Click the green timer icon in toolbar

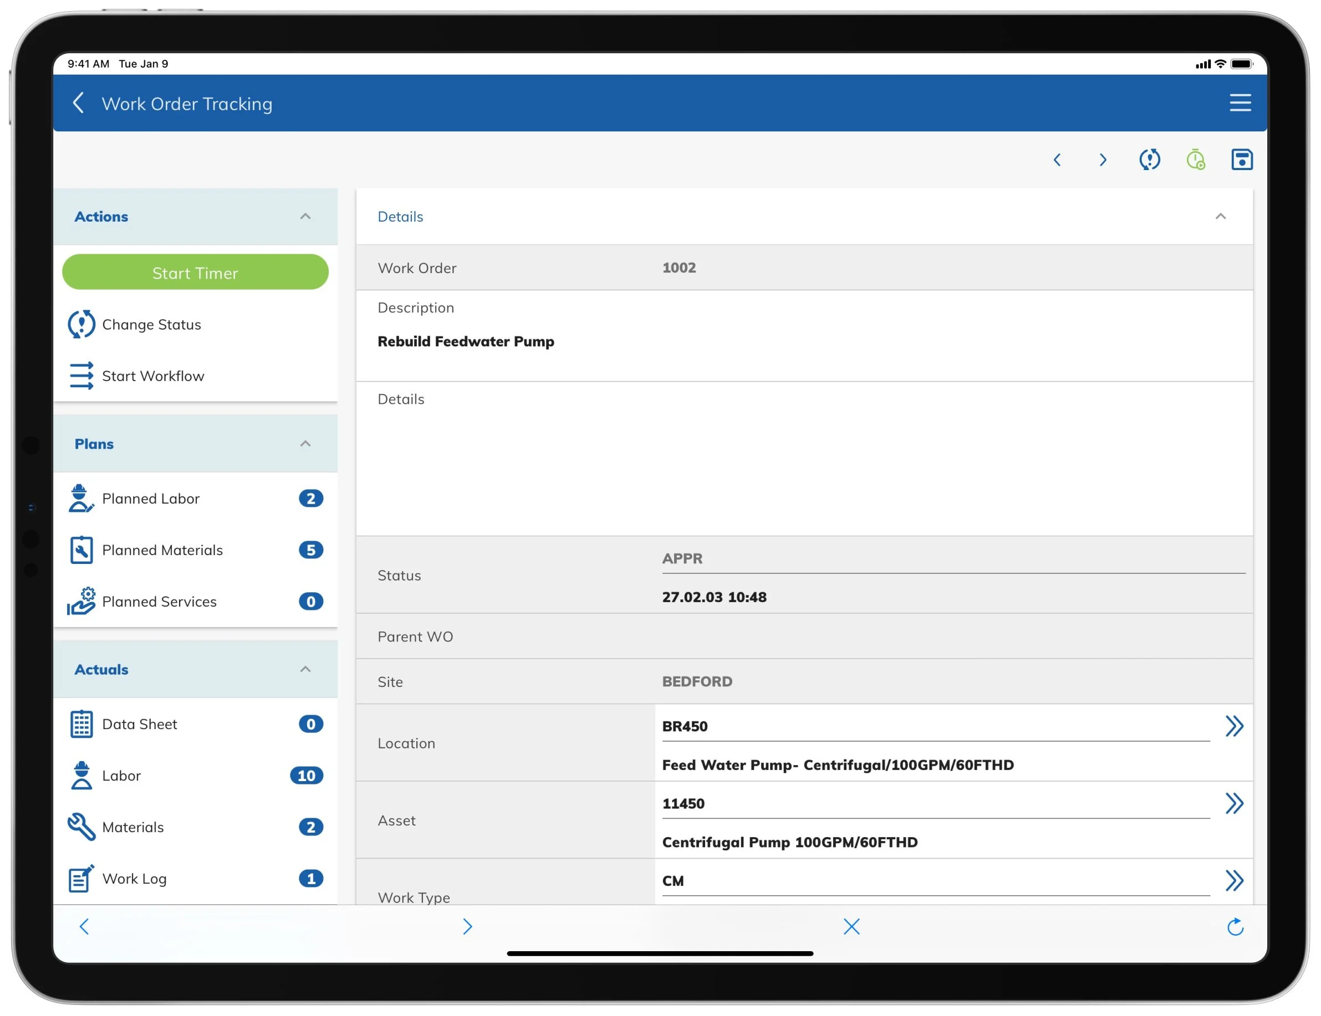coord(1195,160)
